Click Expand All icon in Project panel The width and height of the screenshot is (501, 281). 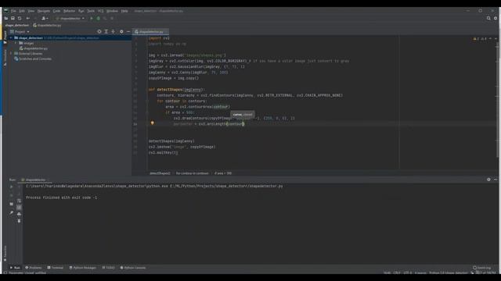coord(106,31)
